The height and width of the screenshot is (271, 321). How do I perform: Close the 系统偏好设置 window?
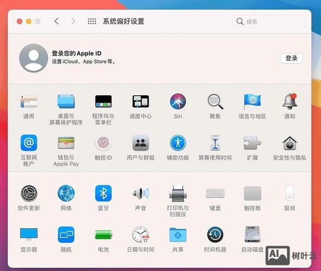(x=20, y=21)
